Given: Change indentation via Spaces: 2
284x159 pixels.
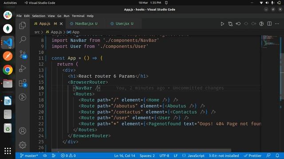Looking at the screenshot, I should 147,155.
